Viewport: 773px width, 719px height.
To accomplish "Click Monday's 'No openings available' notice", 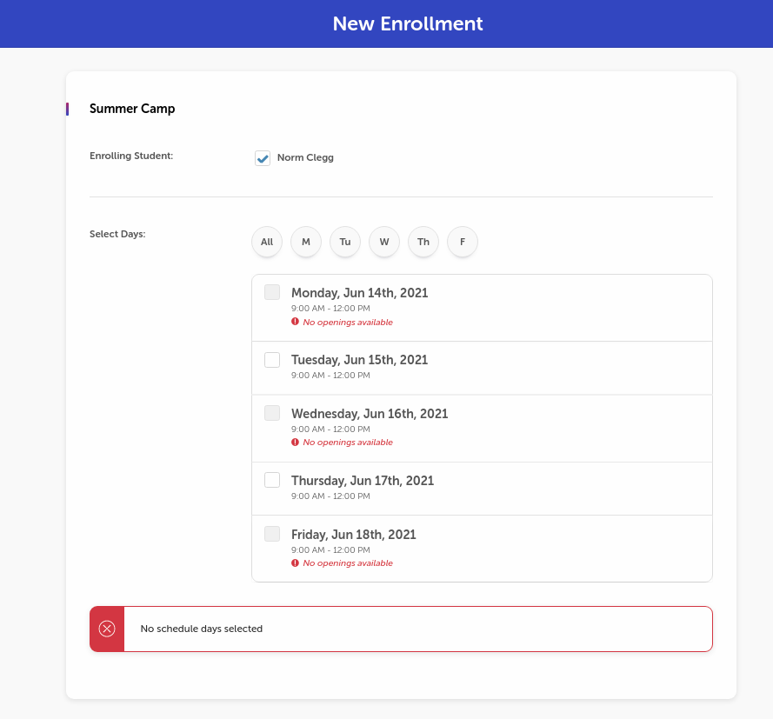I will point(348,322).
